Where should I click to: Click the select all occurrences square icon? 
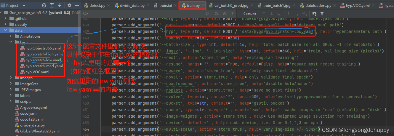pos(279,14)
